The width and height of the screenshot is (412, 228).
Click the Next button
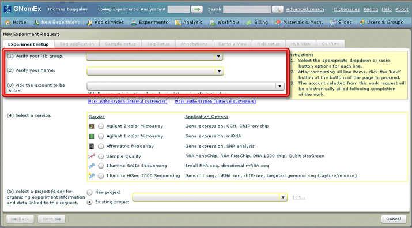click(x=51, y=219)
